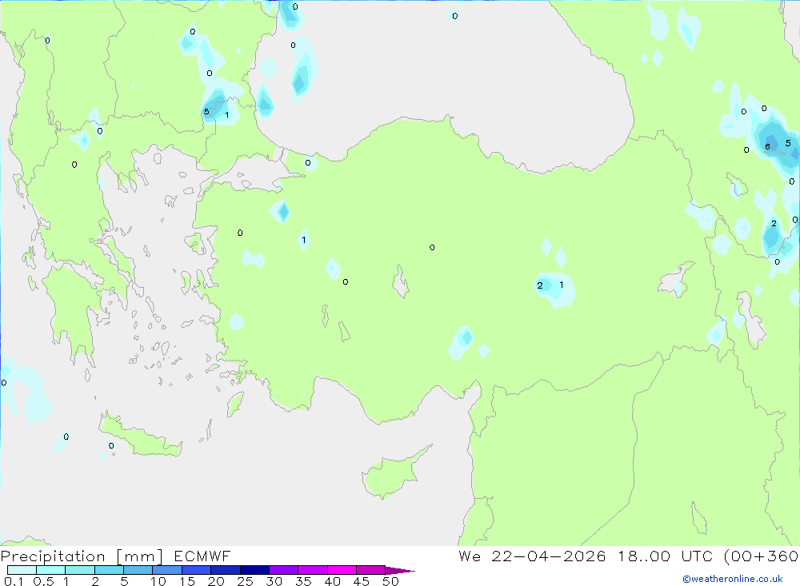Viewport: 800px width, 586px height.
Task: Click the '18..00 UTC' time text
Action: click(665, 556)
